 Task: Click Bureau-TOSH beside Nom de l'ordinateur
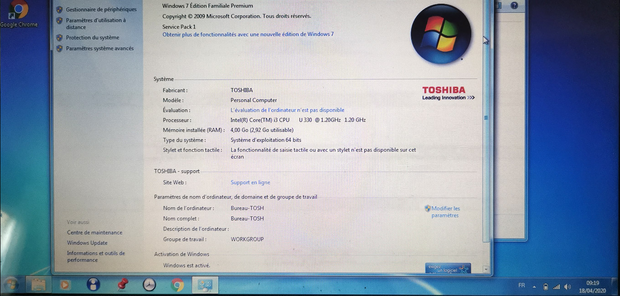pos(247,208)
